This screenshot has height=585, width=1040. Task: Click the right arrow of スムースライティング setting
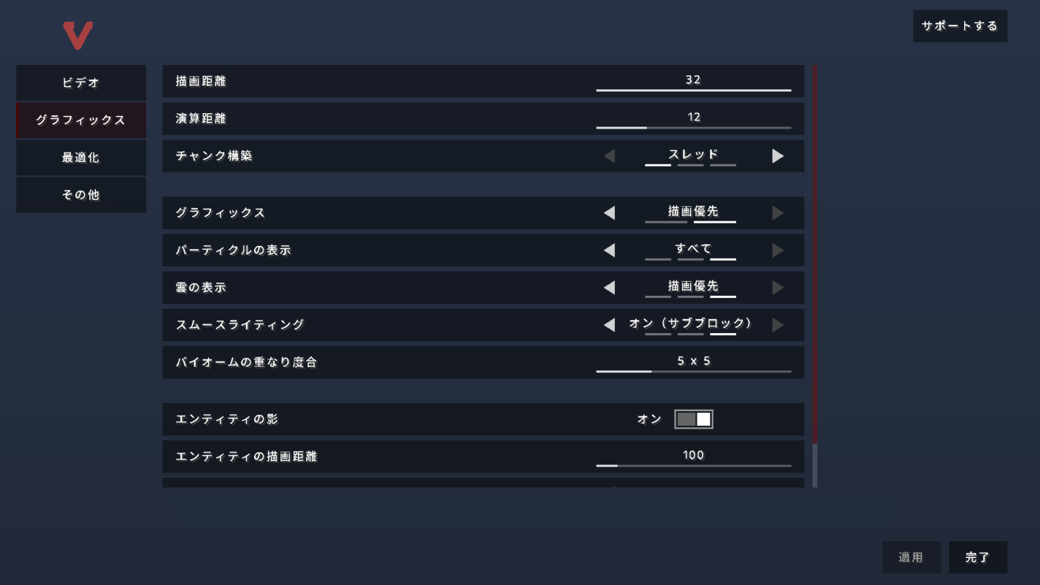(x=777, y=325)
